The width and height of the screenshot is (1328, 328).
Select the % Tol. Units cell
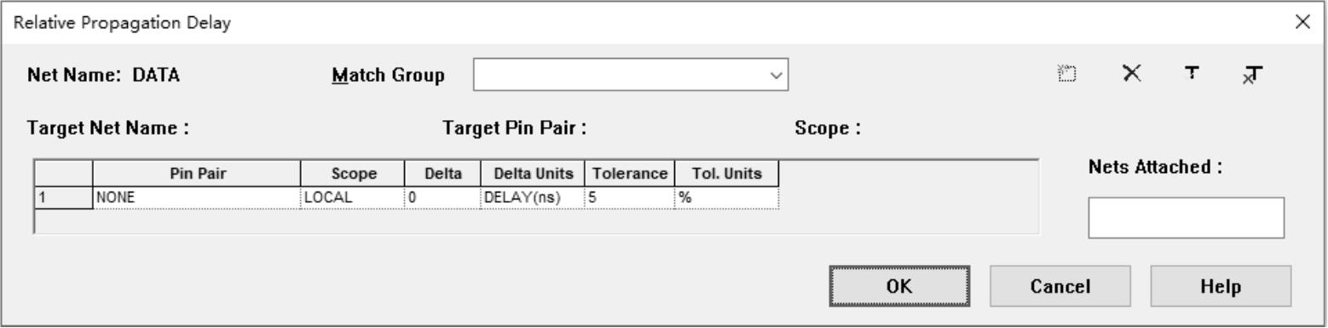click(x=726, y=196)
